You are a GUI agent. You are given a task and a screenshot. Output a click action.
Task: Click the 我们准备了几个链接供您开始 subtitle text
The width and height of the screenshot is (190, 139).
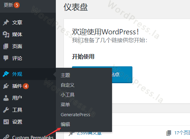(x=110, y=40)
